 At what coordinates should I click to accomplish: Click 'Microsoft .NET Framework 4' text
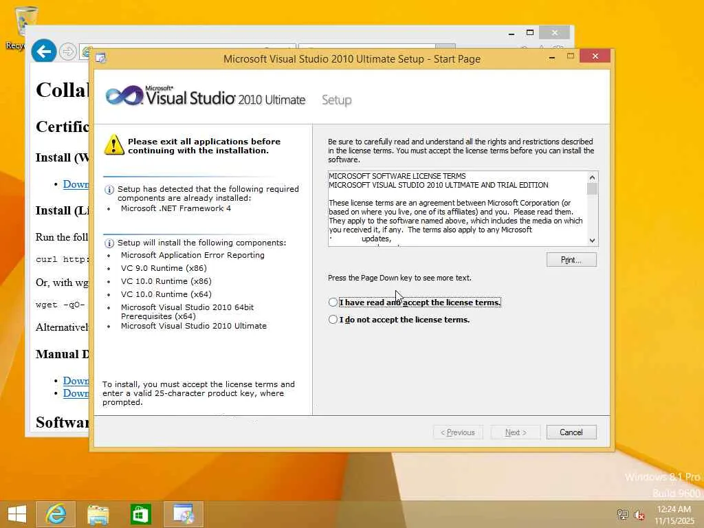point(176,208)
